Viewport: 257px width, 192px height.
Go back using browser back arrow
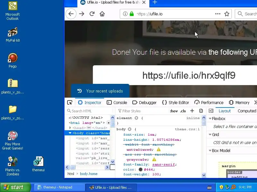tap(71, 14)
